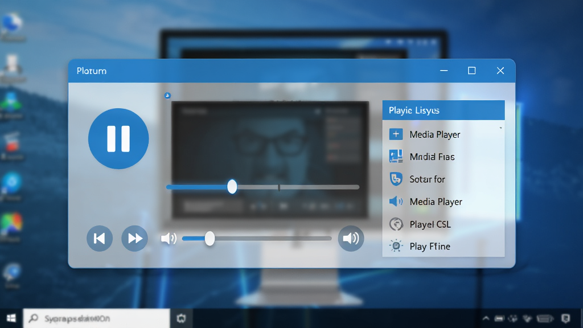This screenshot has height=328, width=583.
Task: Click the taskbar search box
Action: pos(97,318)
